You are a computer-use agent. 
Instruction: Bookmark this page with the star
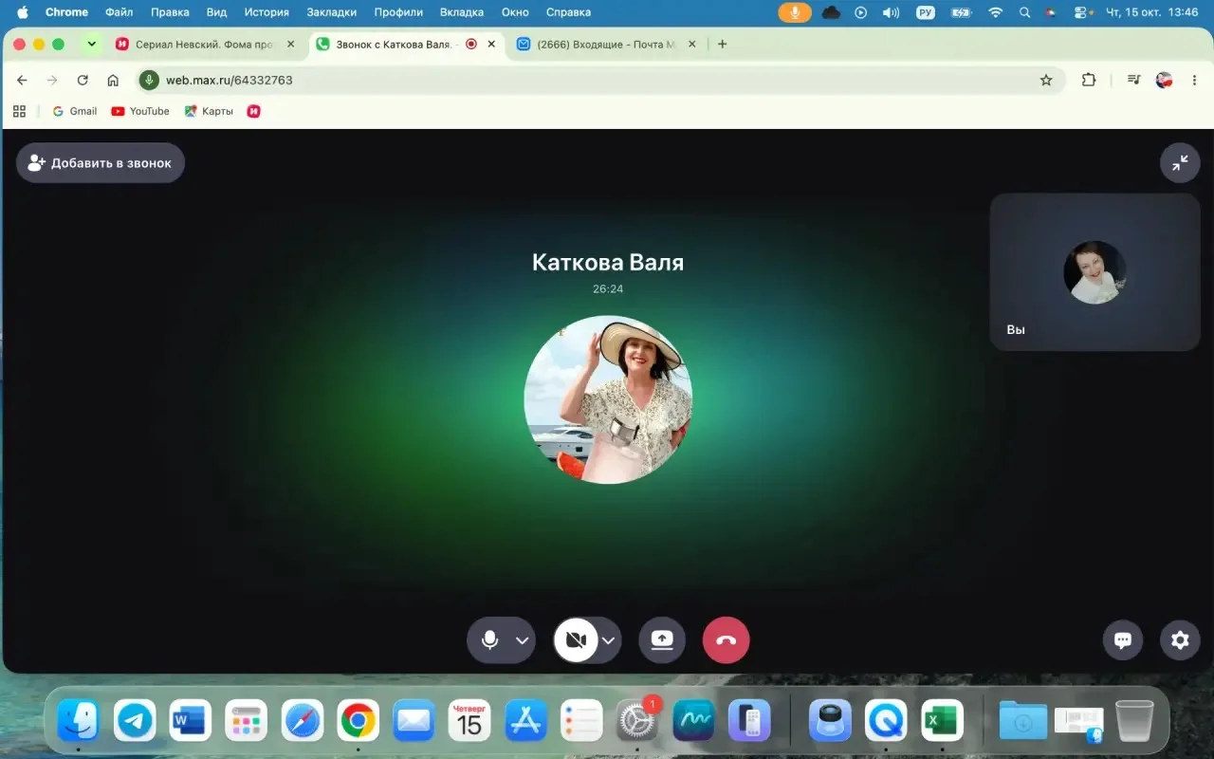click(1046, 81)
